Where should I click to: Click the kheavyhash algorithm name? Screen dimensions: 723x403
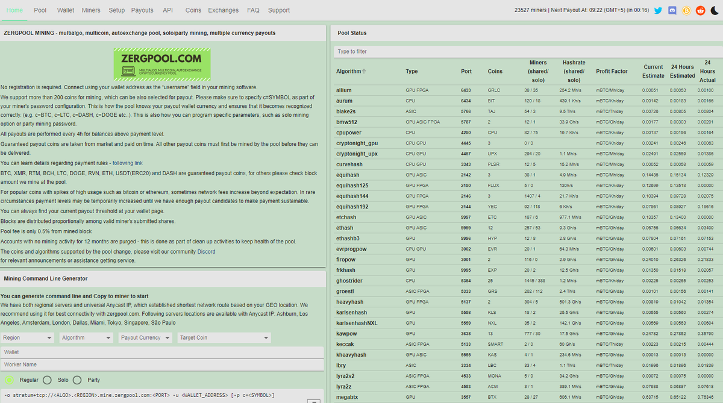351,355
